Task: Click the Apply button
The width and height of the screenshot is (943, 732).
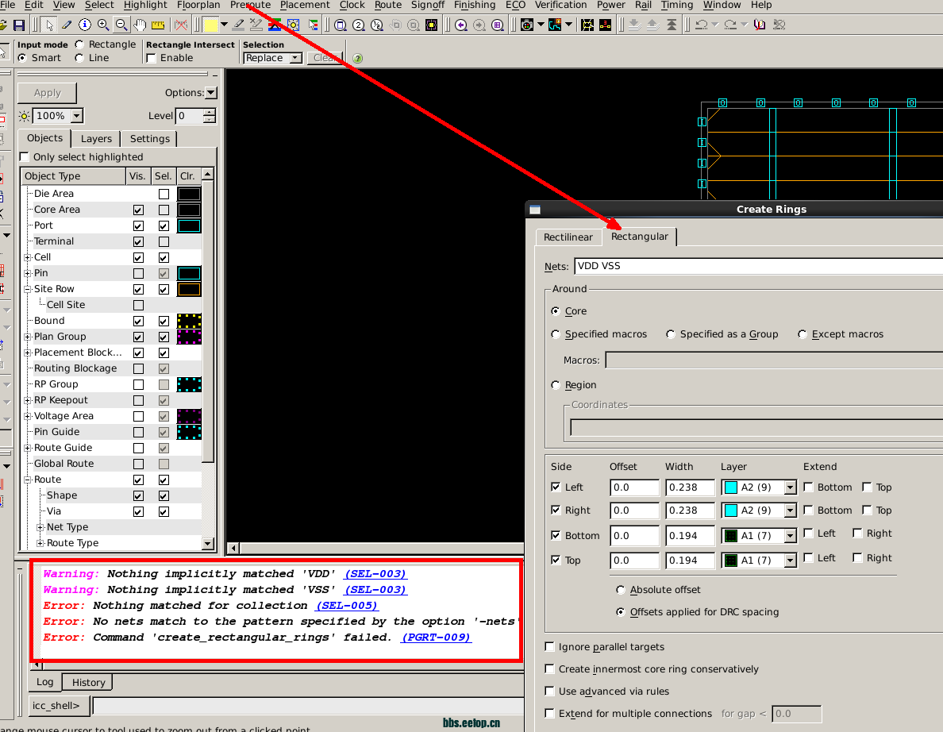Action: point(48,93)
